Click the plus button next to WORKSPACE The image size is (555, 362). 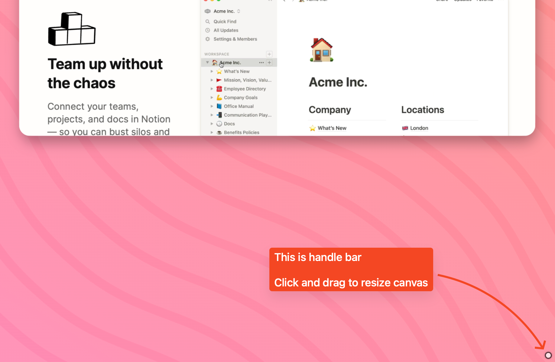269,54
